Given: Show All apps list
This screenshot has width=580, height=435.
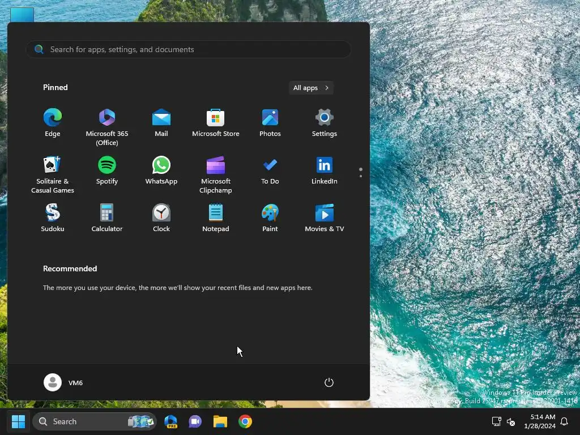Looking at the screenshot, I should 311,88.
